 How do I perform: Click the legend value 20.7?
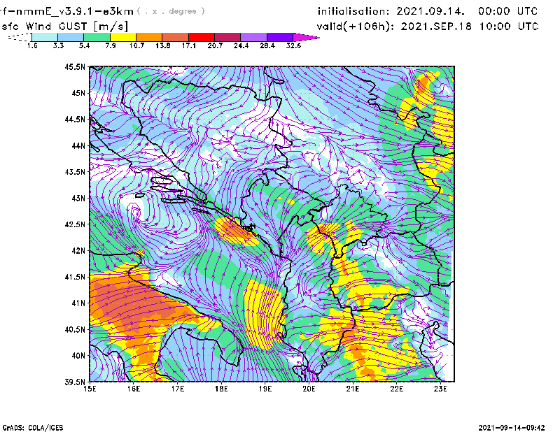pos(215,45)
